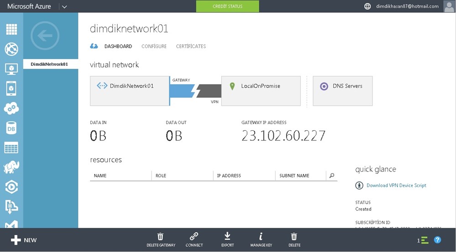
Task: Click Connect in bottom command bar
Action: [x=194, y=240]
